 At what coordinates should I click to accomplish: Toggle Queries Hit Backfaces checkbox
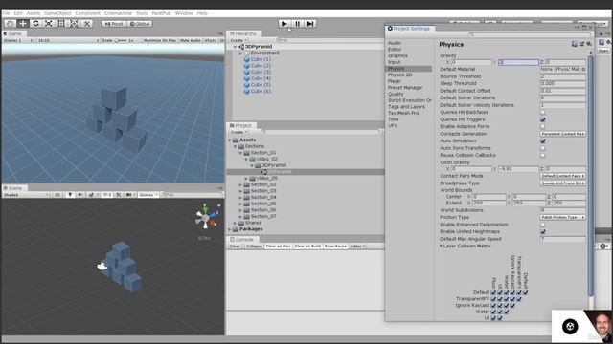tap(543, 113)
